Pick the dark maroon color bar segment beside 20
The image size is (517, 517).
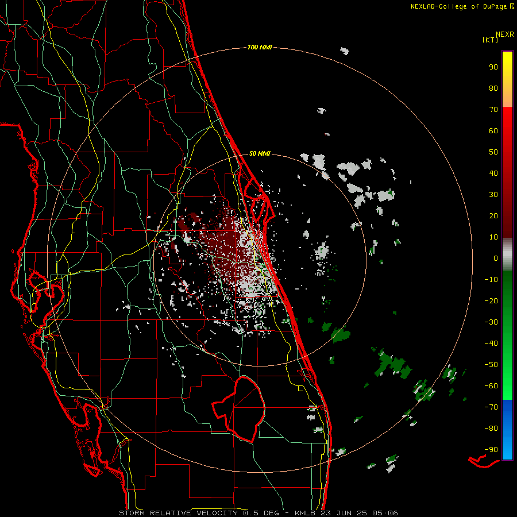[x=507, y=216]
